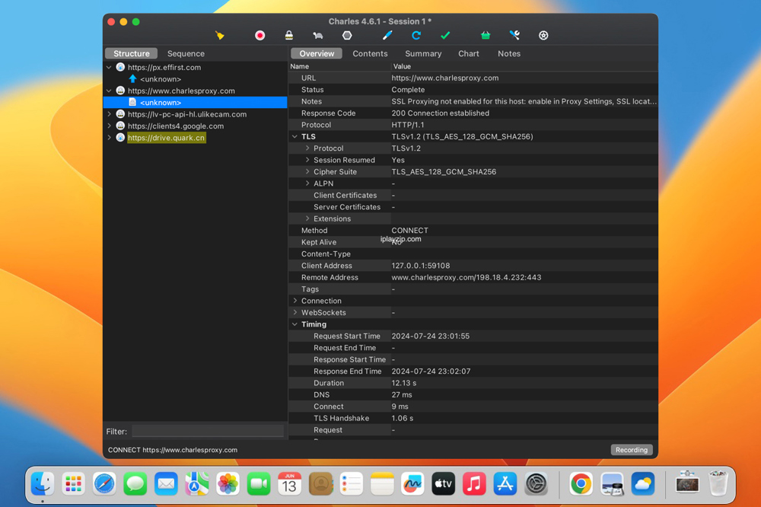Click the broom Clear Session icon
This screenshot has height=507, width=761.
(220, 36)
